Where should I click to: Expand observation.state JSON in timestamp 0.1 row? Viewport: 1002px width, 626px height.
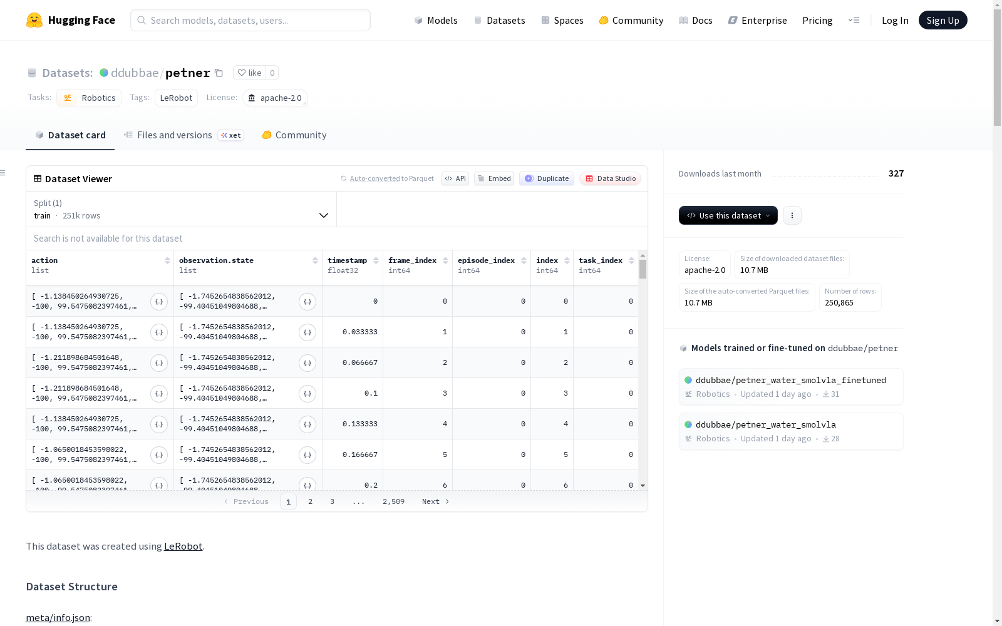click(307, 394)
